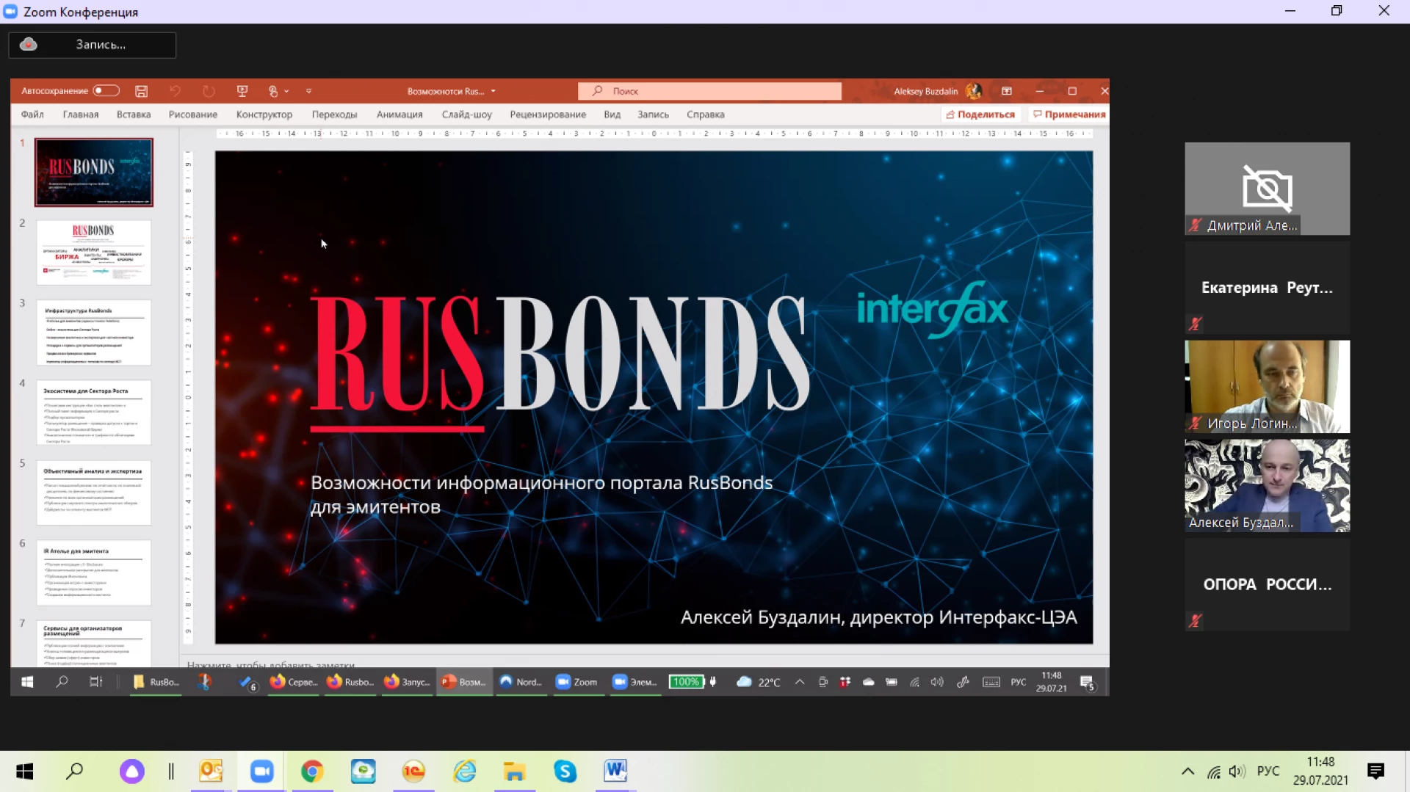Click Zoom app icon on local taskbar

pyautogui.click(x=261, y=771)
